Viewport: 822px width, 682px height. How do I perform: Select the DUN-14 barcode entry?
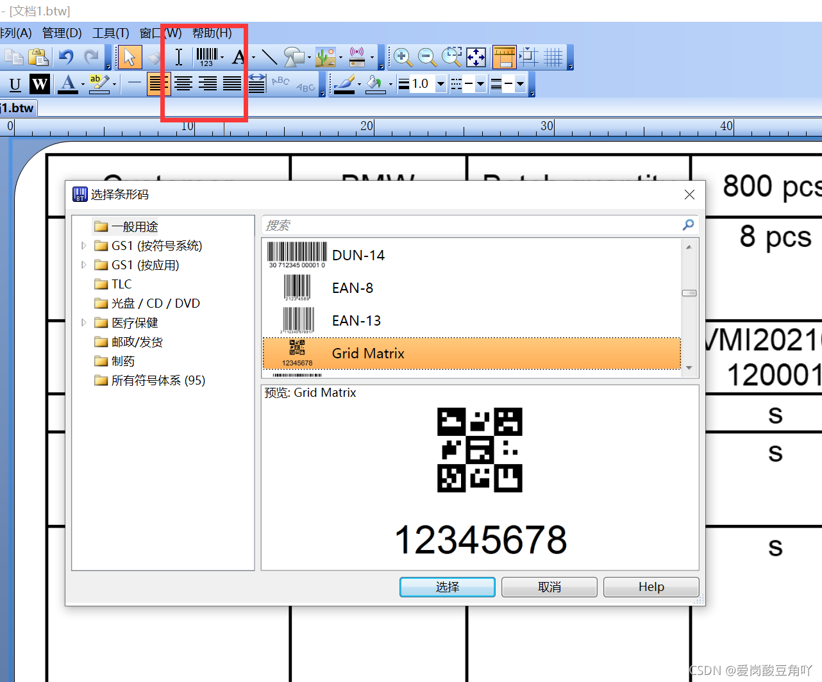coord(471,255)
